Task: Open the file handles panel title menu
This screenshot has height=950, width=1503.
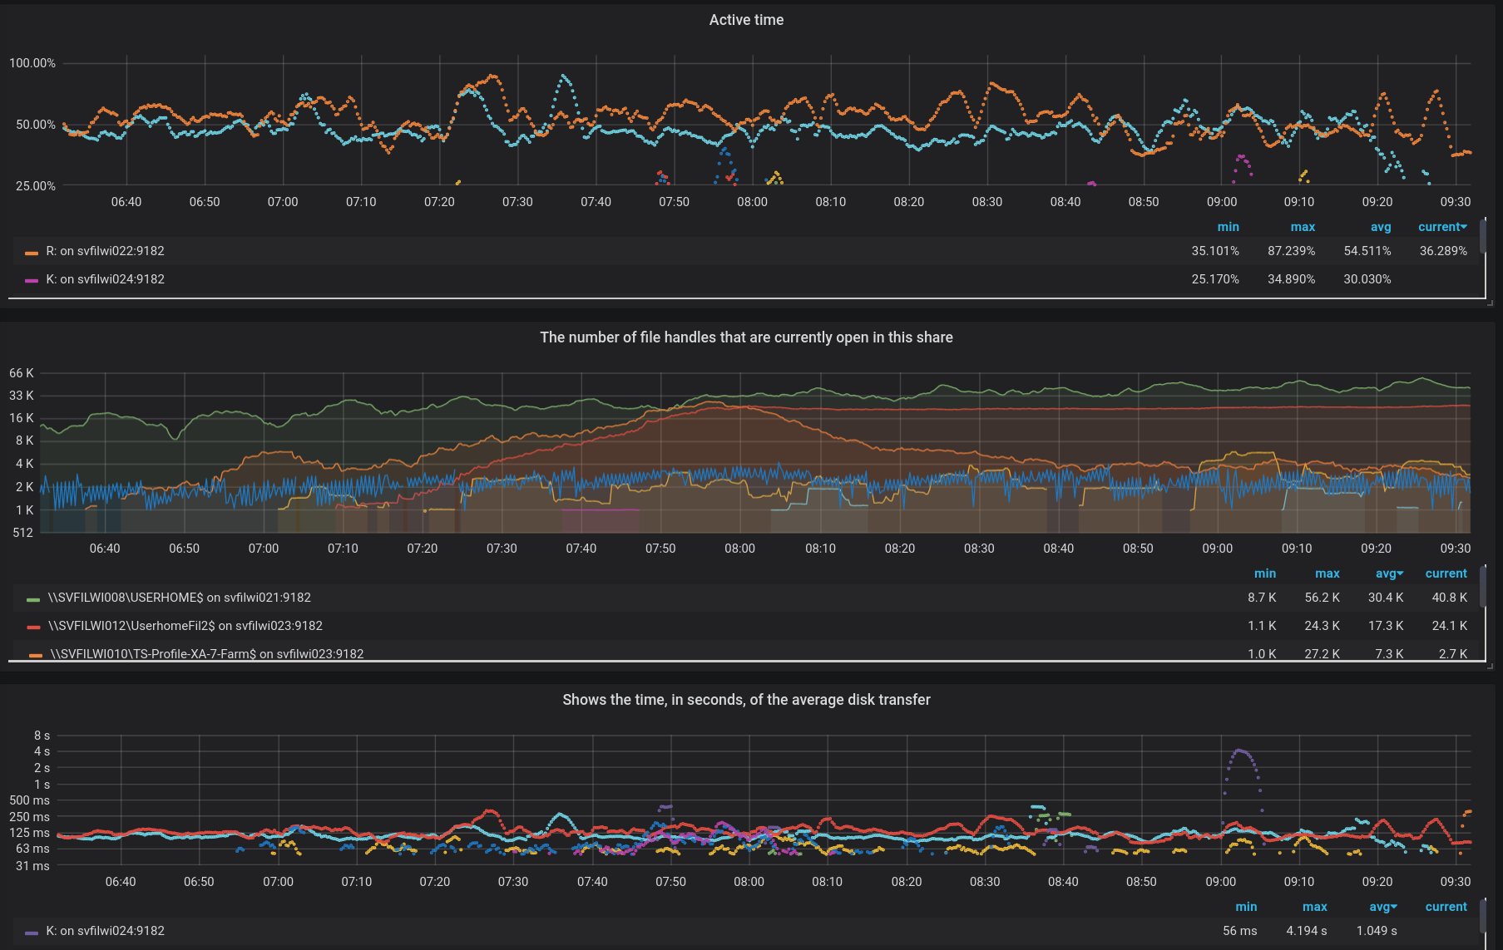Action: [x=746, y=337]
